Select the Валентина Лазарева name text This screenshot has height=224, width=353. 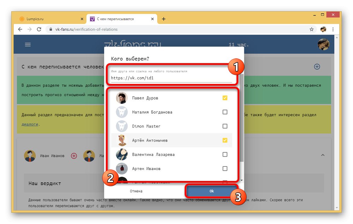(x=153, y=155)
